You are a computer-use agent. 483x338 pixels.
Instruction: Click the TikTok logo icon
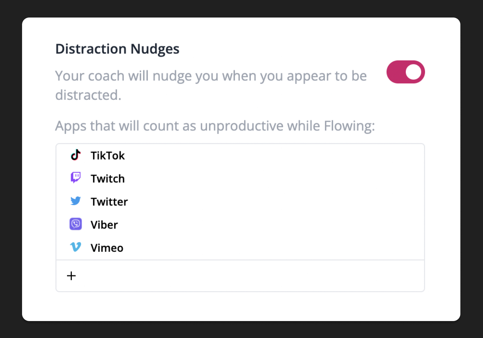pos(76,155)
